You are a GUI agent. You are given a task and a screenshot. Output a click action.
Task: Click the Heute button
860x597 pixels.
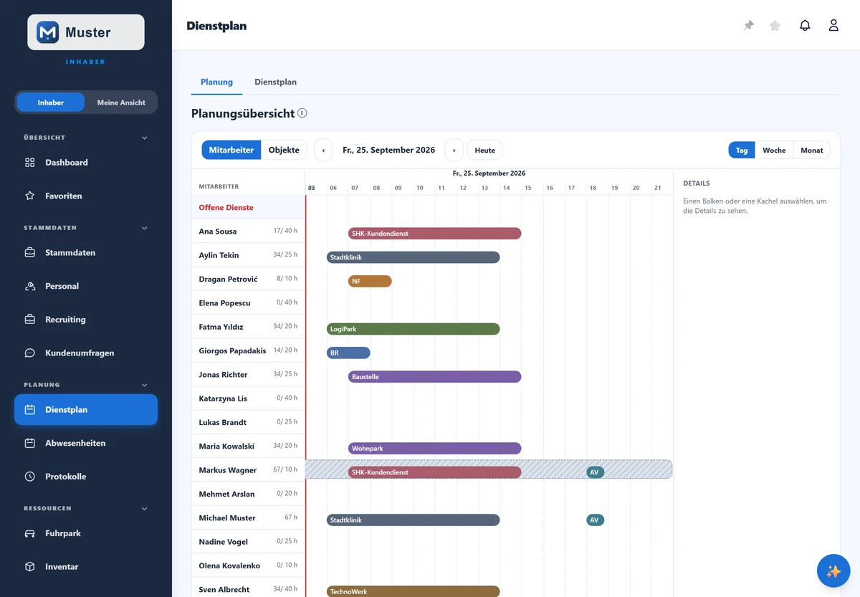[x=485, y=150]
